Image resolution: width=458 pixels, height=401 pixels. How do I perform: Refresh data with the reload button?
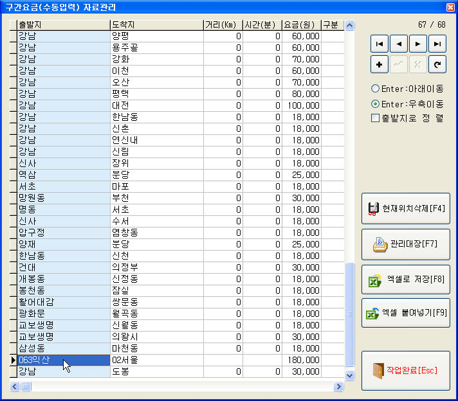pos(437,64)
